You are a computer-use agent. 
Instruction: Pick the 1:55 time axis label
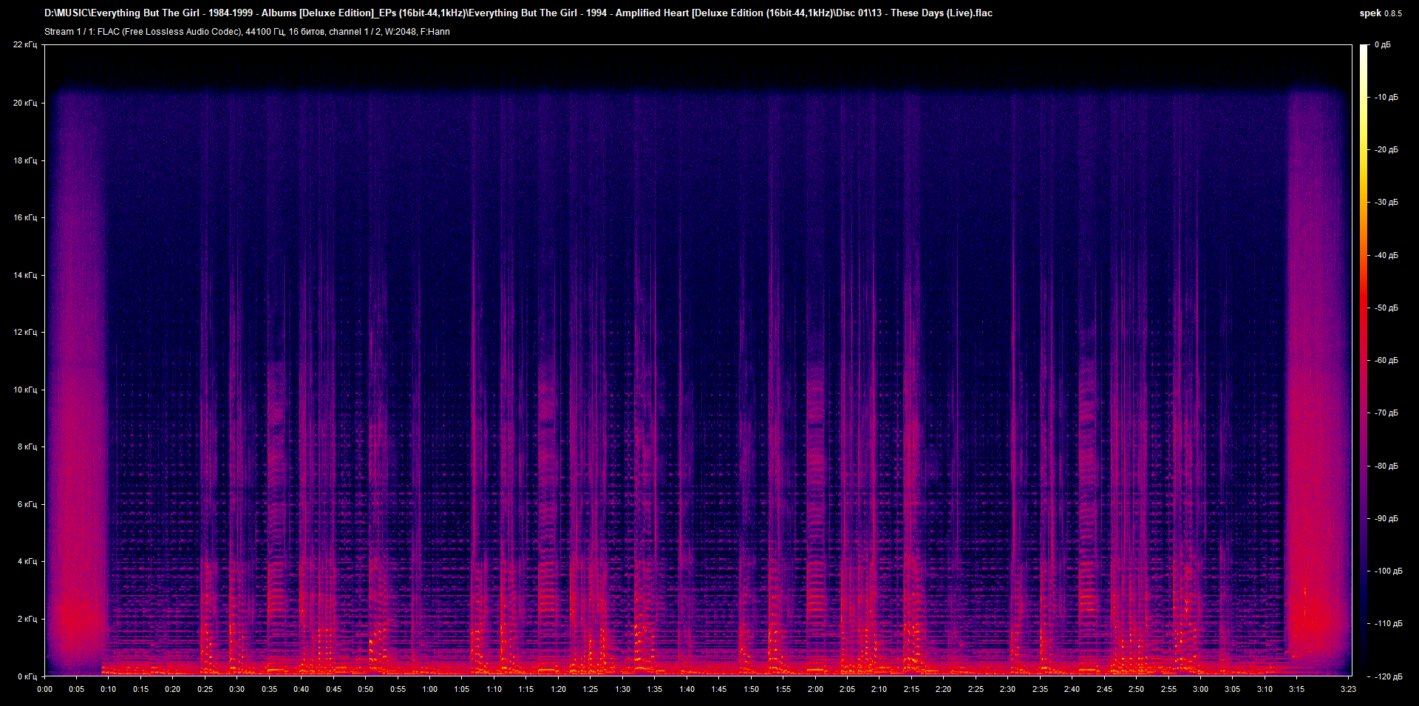point(783,689)
